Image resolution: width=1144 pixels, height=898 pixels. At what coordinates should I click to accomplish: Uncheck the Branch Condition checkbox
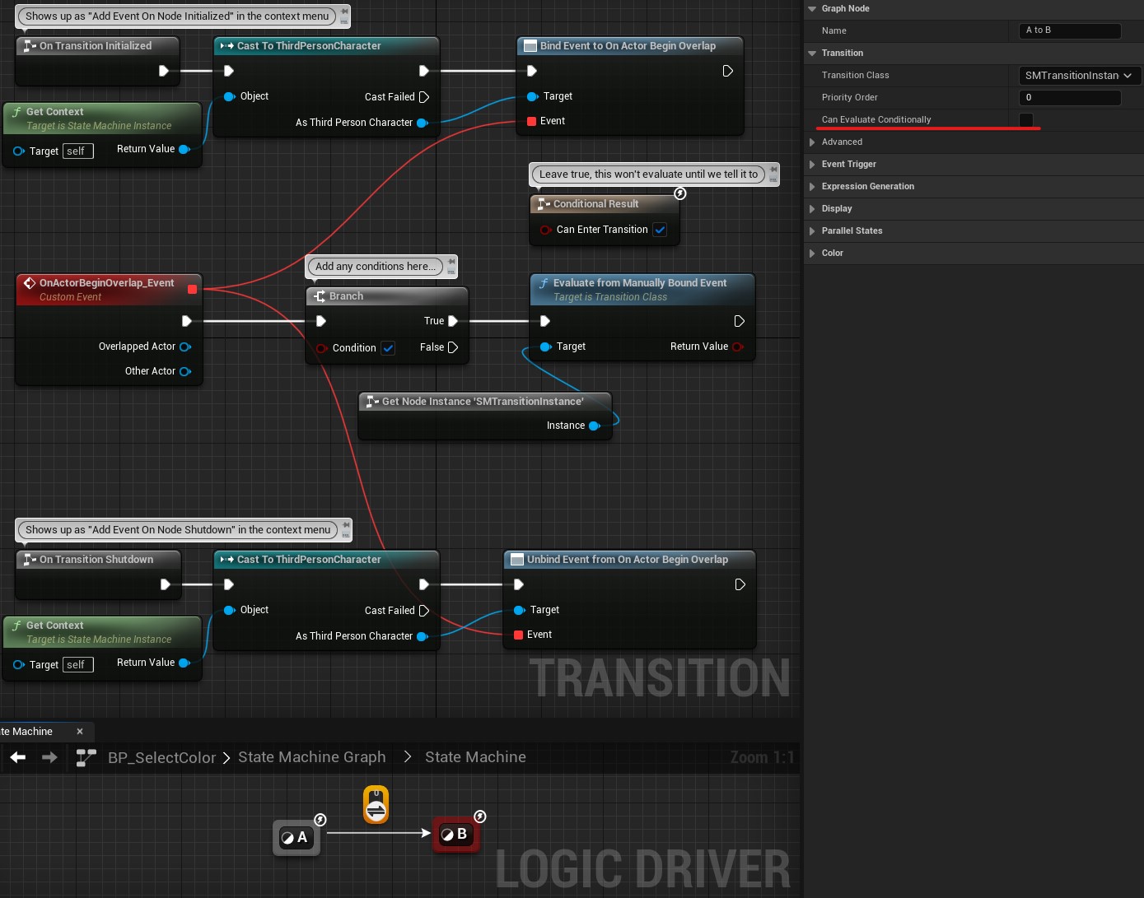(388, 348)
